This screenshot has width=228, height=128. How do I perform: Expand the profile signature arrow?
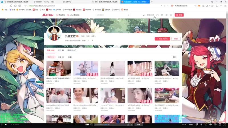tap(92, 40)
